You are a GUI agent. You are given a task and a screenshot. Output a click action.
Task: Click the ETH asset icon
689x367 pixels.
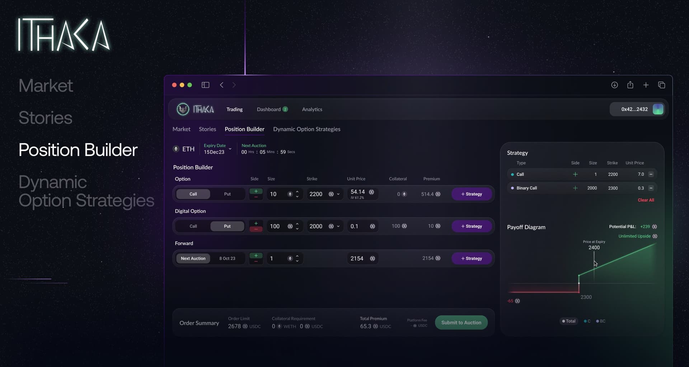click(x=176, y=149)
